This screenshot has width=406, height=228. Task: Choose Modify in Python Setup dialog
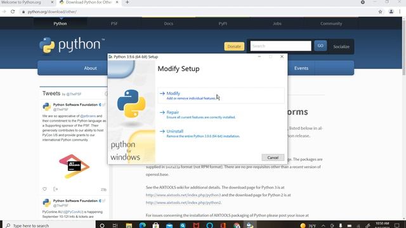(221, 96)
